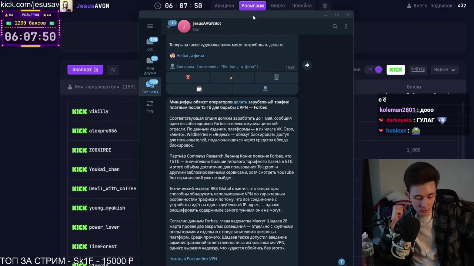Open the Ред. folder editor

pos(150,106)
